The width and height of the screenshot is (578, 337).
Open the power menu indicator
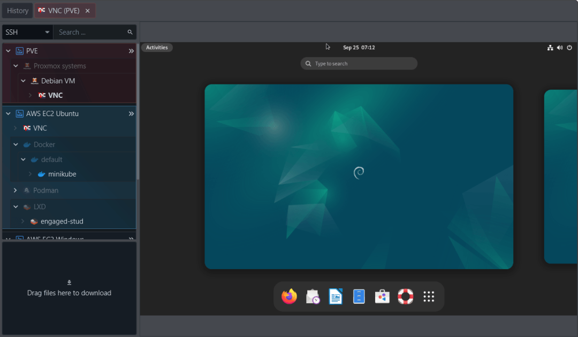[569, 48]
